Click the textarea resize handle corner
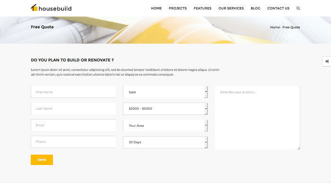 298,148
